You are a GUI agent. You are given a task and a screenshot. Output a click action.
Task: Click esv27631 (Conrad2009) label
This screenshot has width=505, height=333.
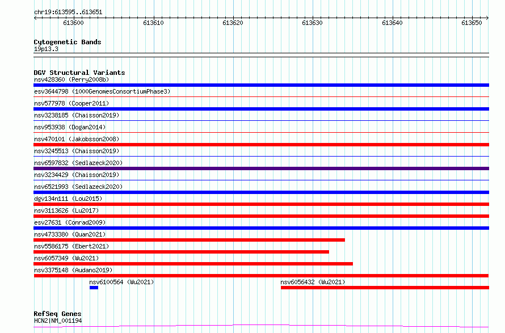point(70,222)
